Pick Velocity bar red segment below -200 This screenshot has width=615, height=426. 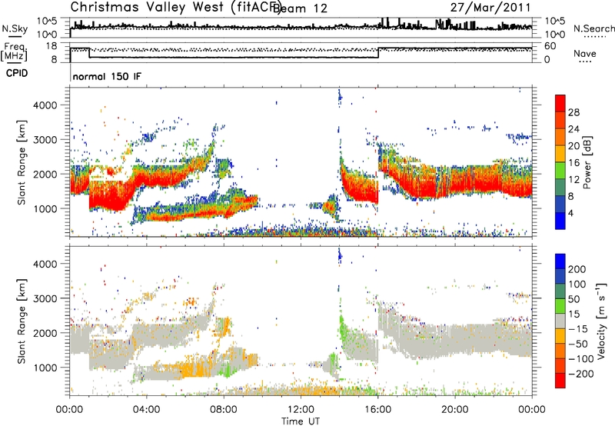click(560, 381)
